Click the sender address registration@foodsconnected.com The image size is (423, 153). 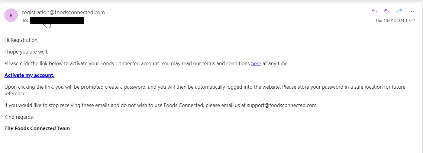click(x=63, y=12)
